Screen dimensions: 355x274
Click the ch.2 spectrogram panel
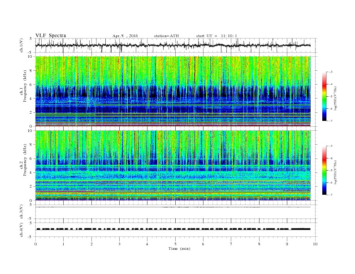pos(173,165)
